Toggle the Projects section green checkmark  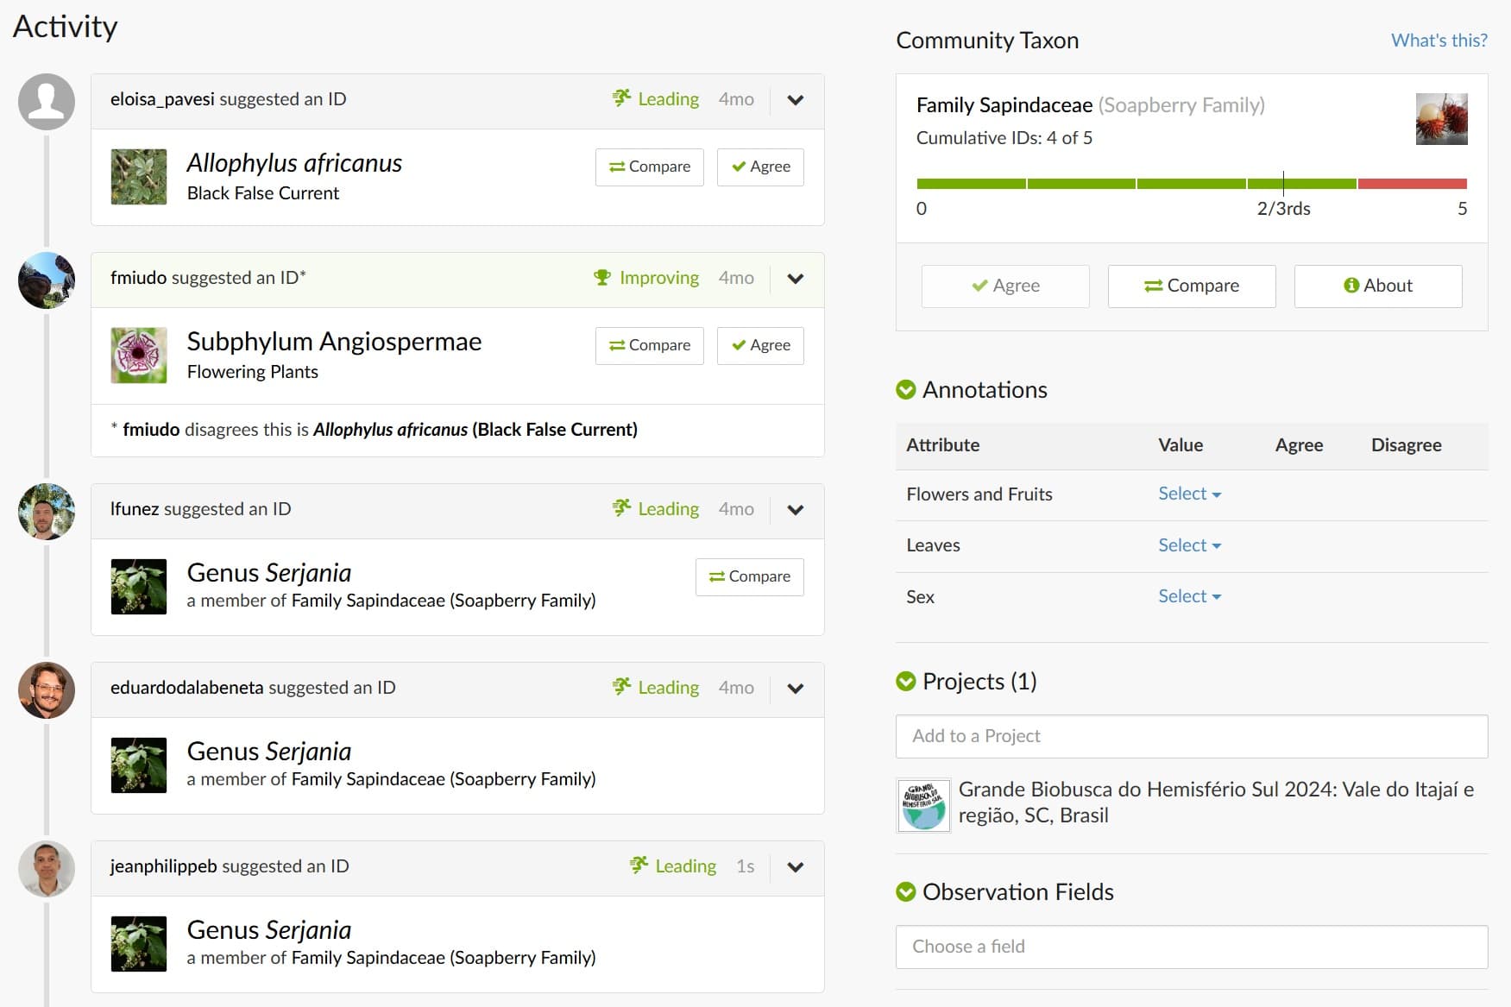coord(906,682)
